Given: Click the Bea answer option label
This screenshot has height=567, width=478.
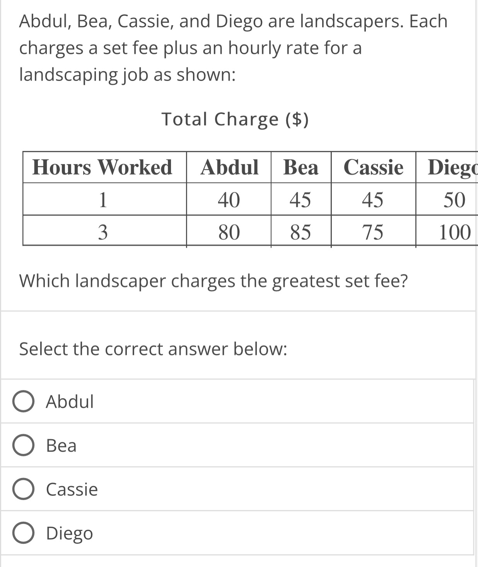Looking at the screenshot, I should (x=61, y=446).
